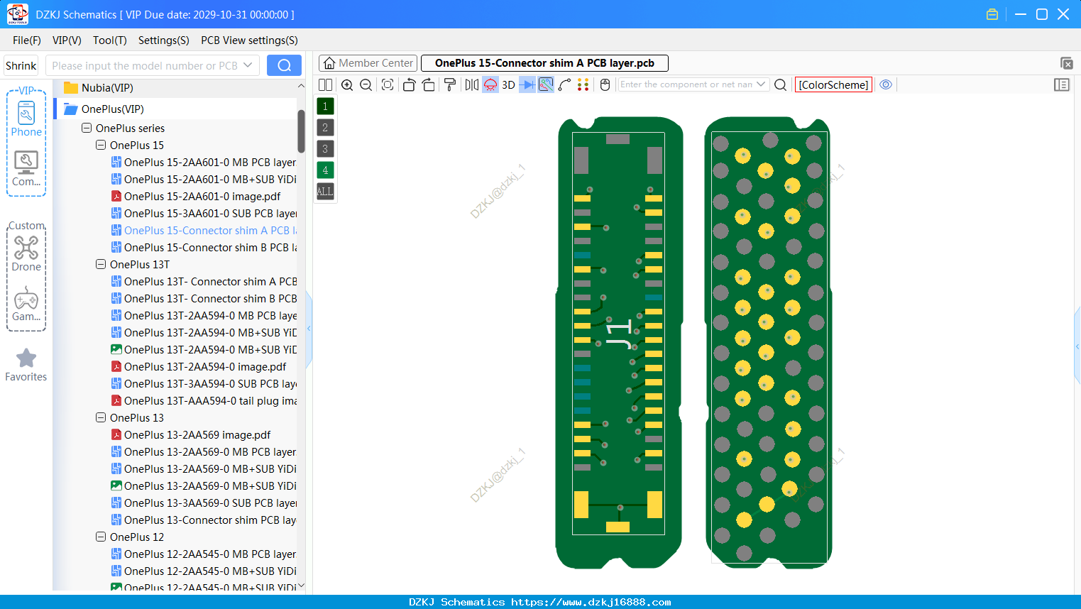Open the model number dropdown arrow
Image resolution: width=1081 pixels, height=609 pixels.
pos(248,65)
